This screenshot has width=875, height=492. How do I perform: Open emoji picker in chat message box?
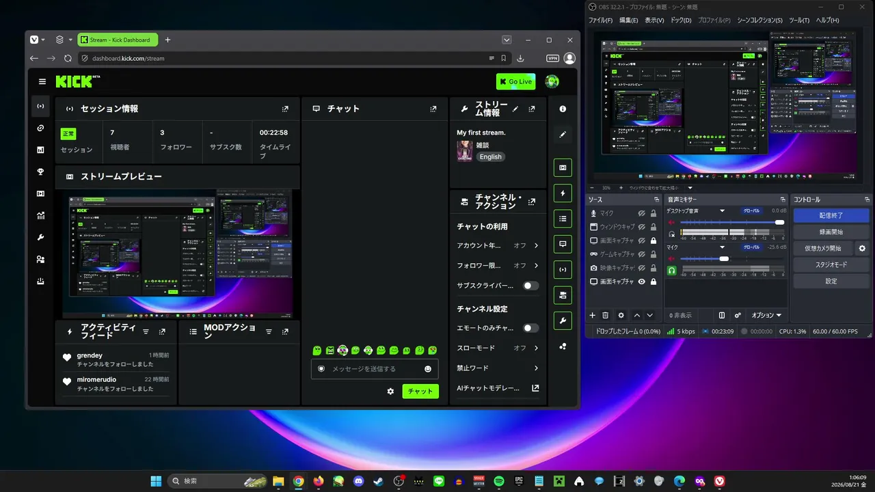coord(428,369)
